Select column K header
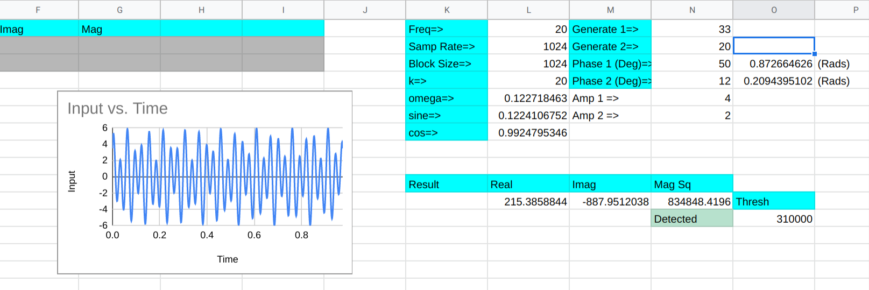Viewport: 869px width, 290px height. click(x=447, y=10)
